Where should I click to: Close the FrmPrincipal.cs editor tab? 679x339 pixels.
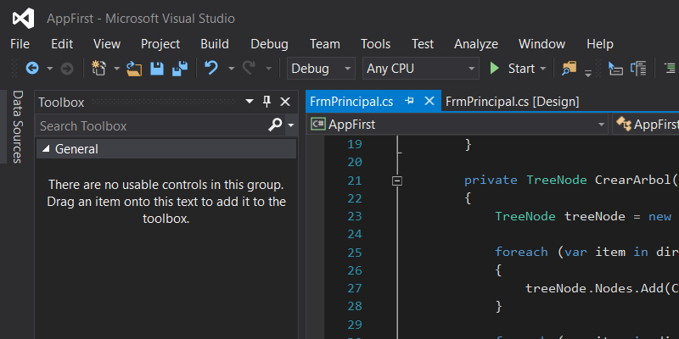coord(429,101)
